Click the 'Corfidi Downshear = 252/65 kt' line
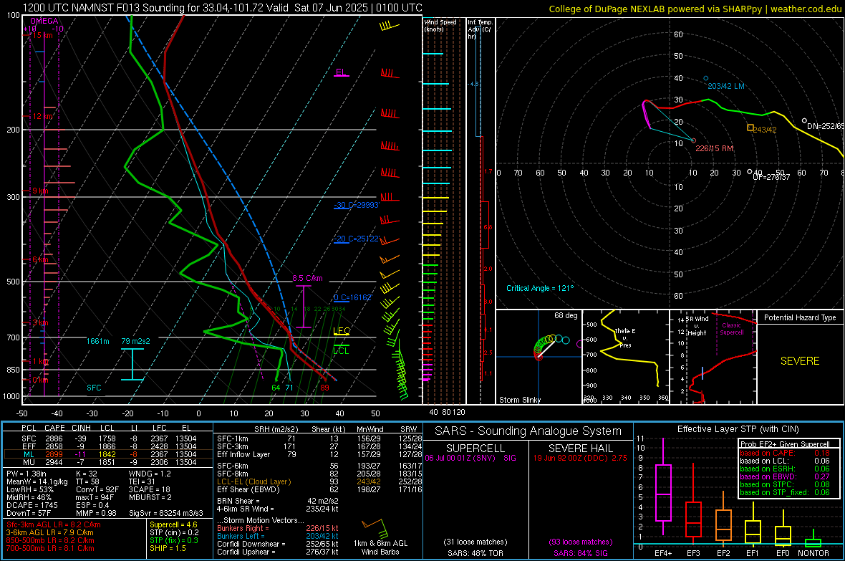 click(278, 545)
